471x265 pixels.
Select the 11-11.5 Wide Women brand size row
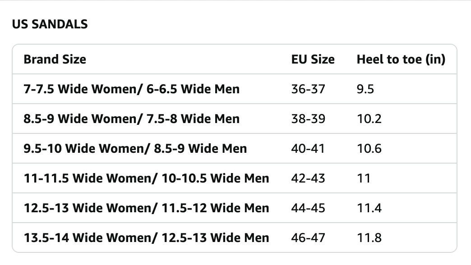click(146, 178)
